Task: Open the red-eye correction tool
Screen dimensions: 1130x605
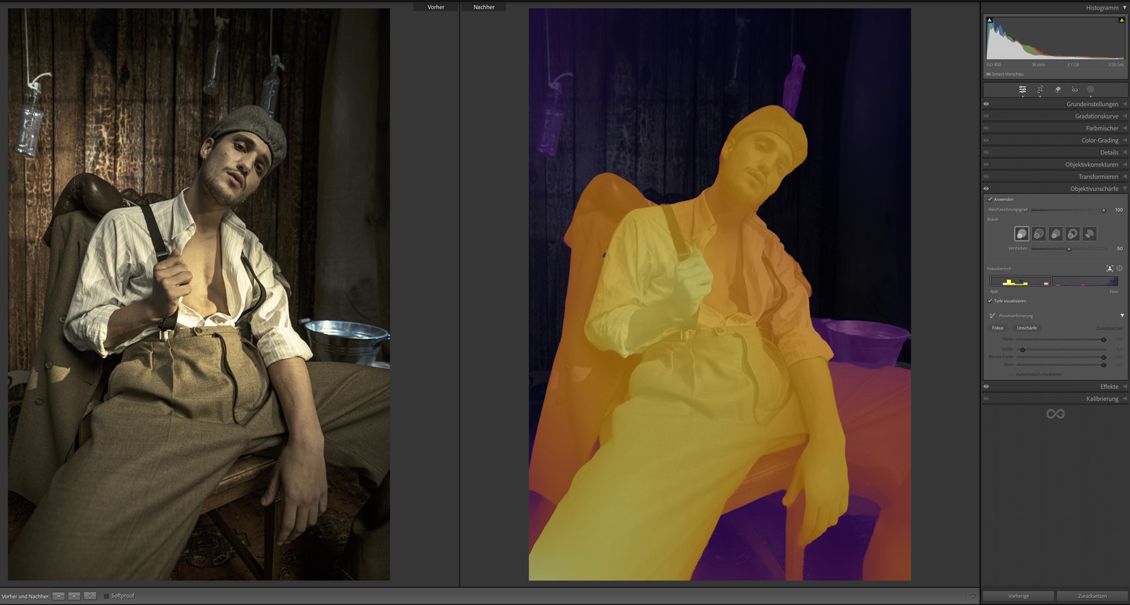Action: (1075, 90)
